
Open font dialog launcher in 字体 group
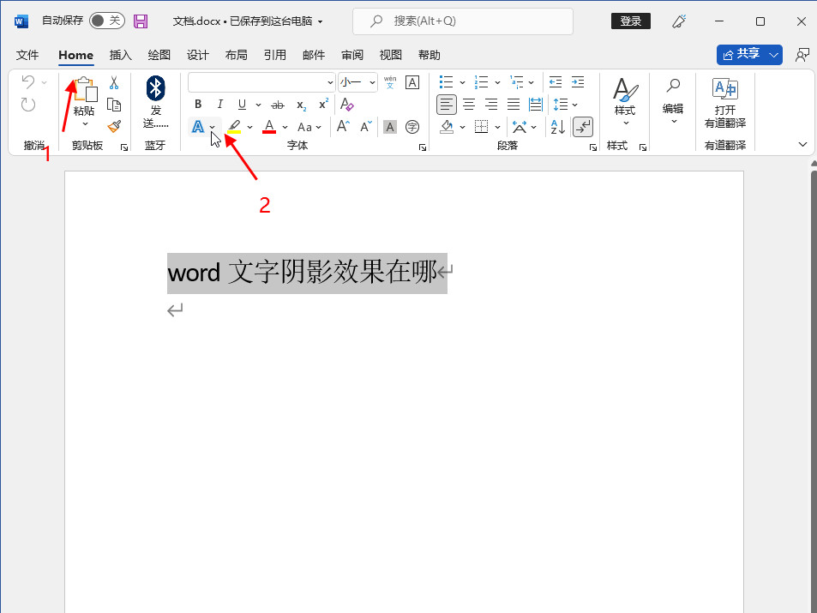423,147
